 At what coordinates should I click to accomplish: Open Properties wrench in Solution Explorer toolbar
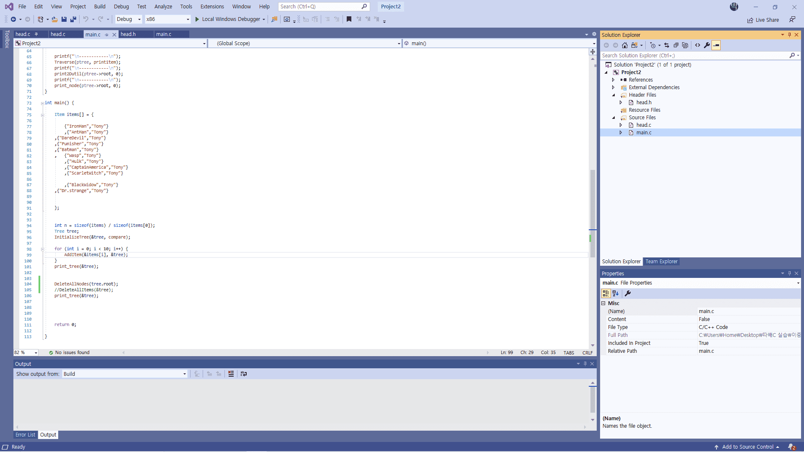pyautogui.click(x=707, y=45)
